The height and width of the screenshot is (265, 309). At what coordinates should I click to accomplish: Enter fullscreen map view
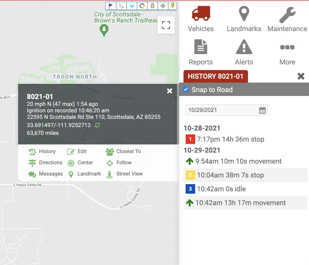click(166, 25)
